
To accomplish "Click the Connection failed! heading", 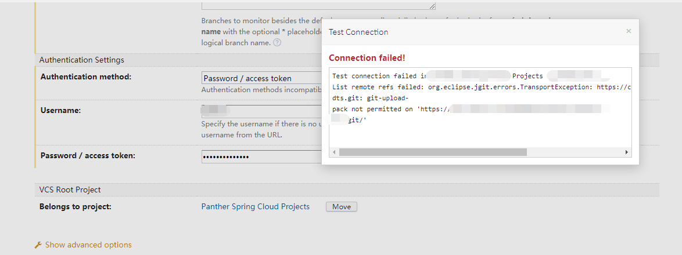I will 367,58.
